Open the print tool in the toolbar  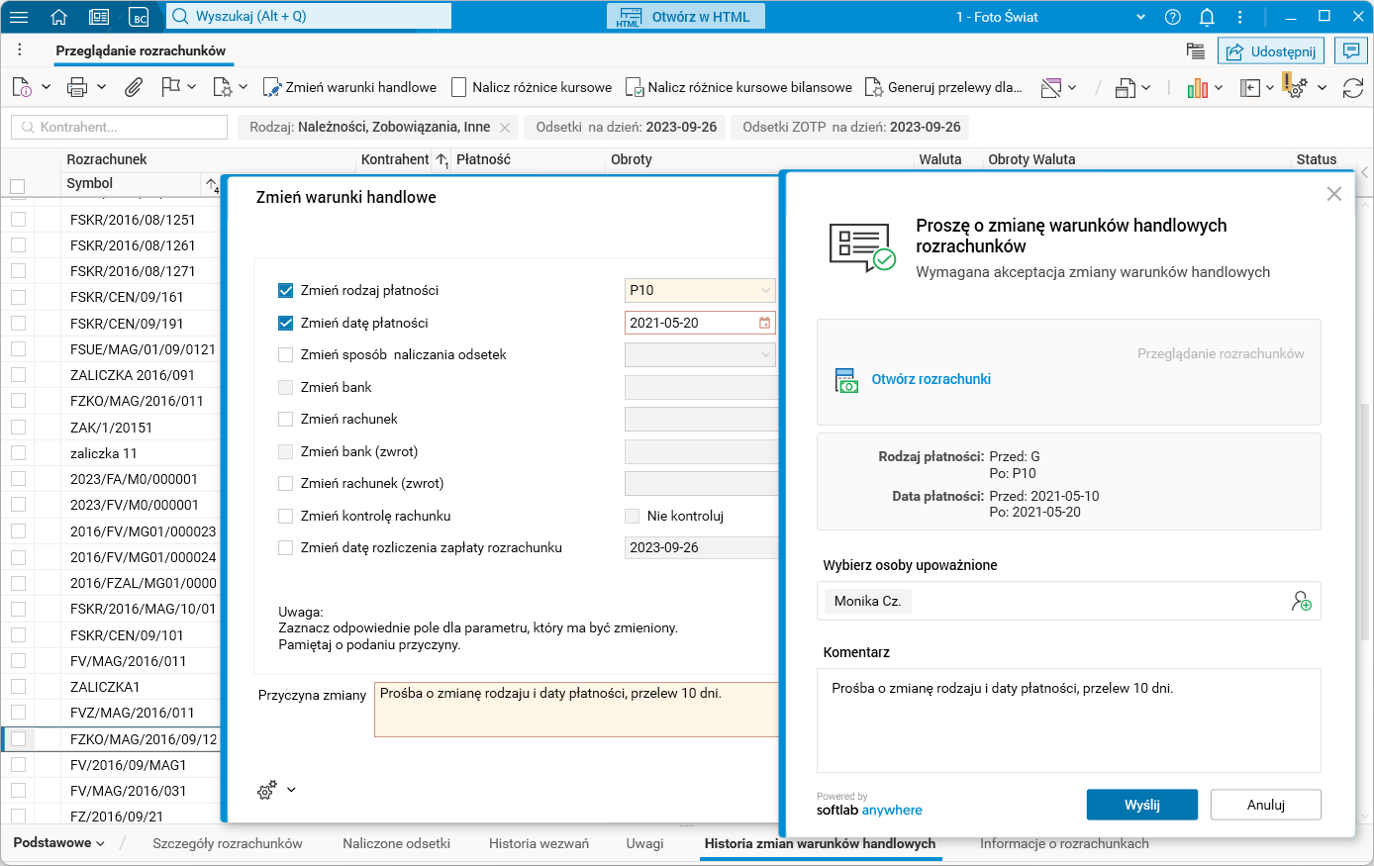(77, 87)
